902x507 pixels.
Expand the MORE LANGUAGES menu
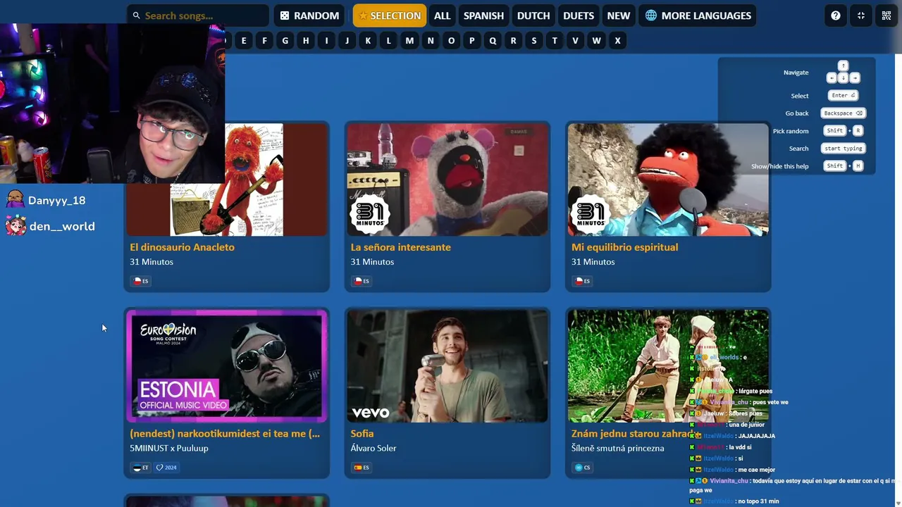698,15
